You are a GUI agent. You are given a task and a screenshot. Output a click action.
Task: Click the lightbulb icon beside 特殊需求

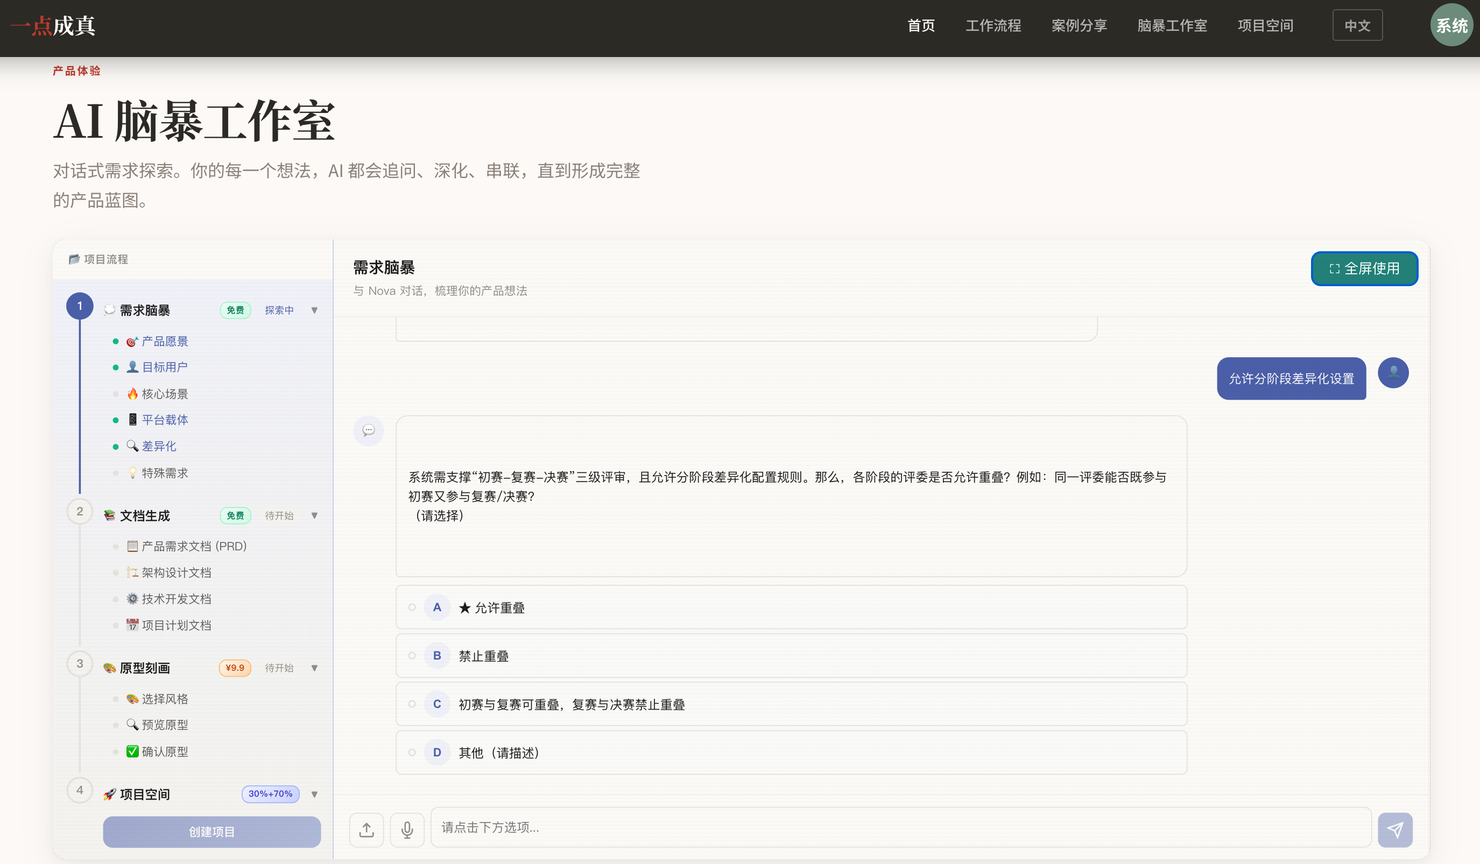[132, 472]
